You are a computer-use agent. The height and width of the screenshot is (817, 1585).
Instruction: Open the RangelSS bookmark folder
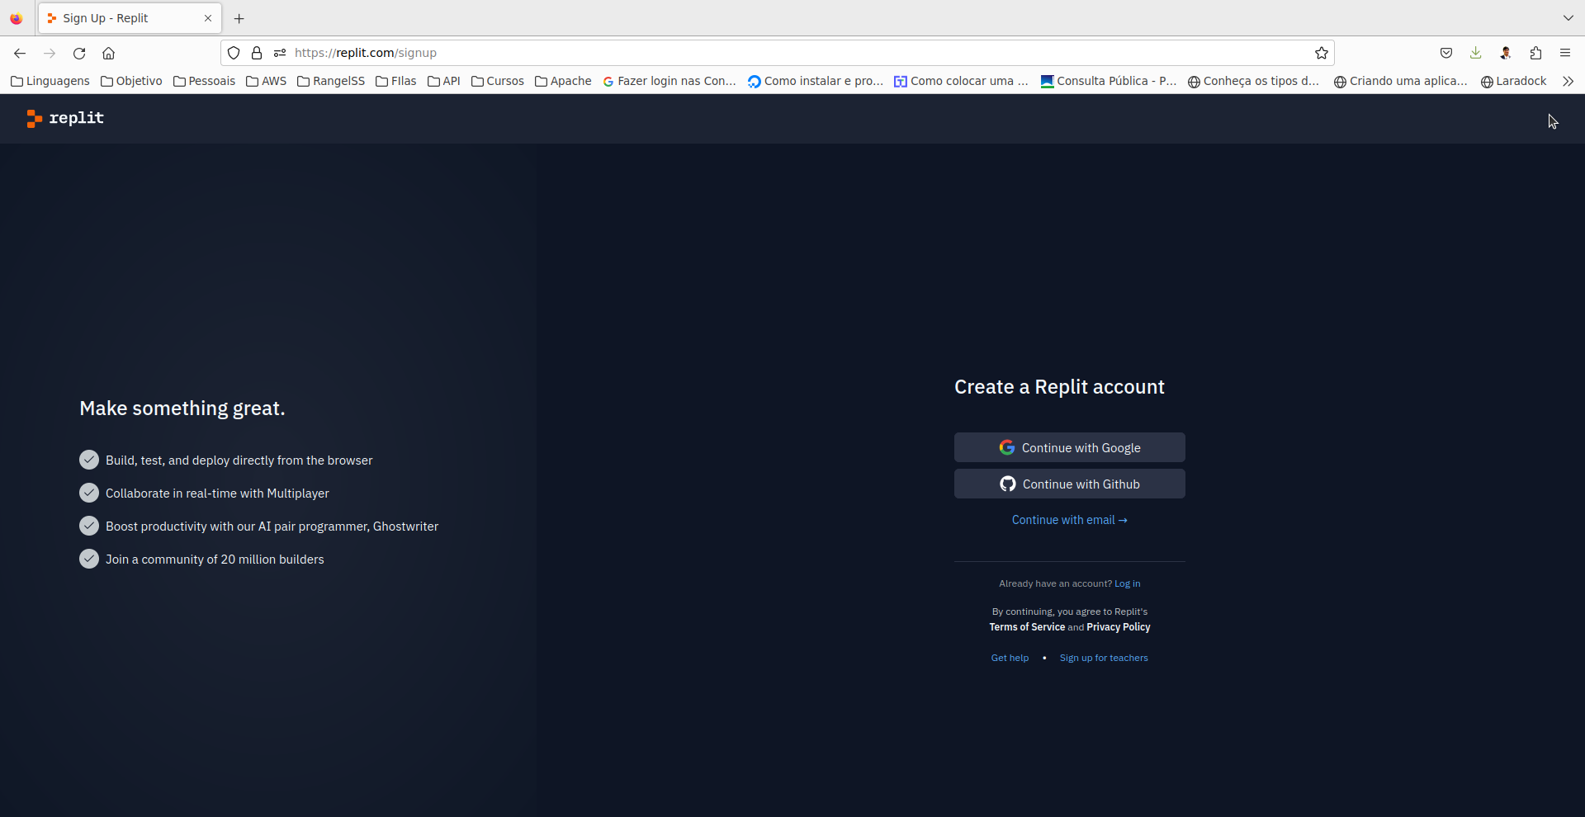(x=330, y=81)
